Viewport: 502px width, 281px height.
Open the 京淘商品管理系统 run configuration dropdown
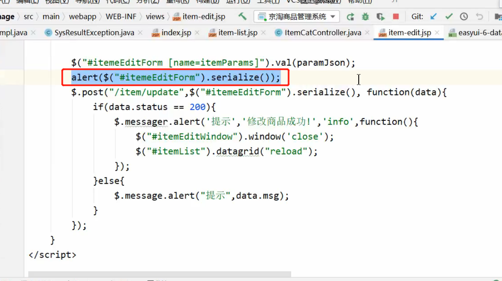pyautogui.click(x=297, y=16)
